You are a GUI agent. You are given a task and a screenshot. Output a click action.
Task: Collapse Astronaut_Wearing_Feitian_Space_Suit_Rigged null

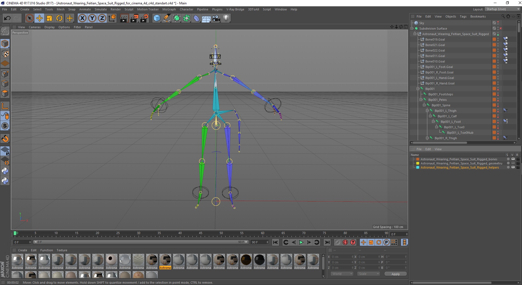415,34
